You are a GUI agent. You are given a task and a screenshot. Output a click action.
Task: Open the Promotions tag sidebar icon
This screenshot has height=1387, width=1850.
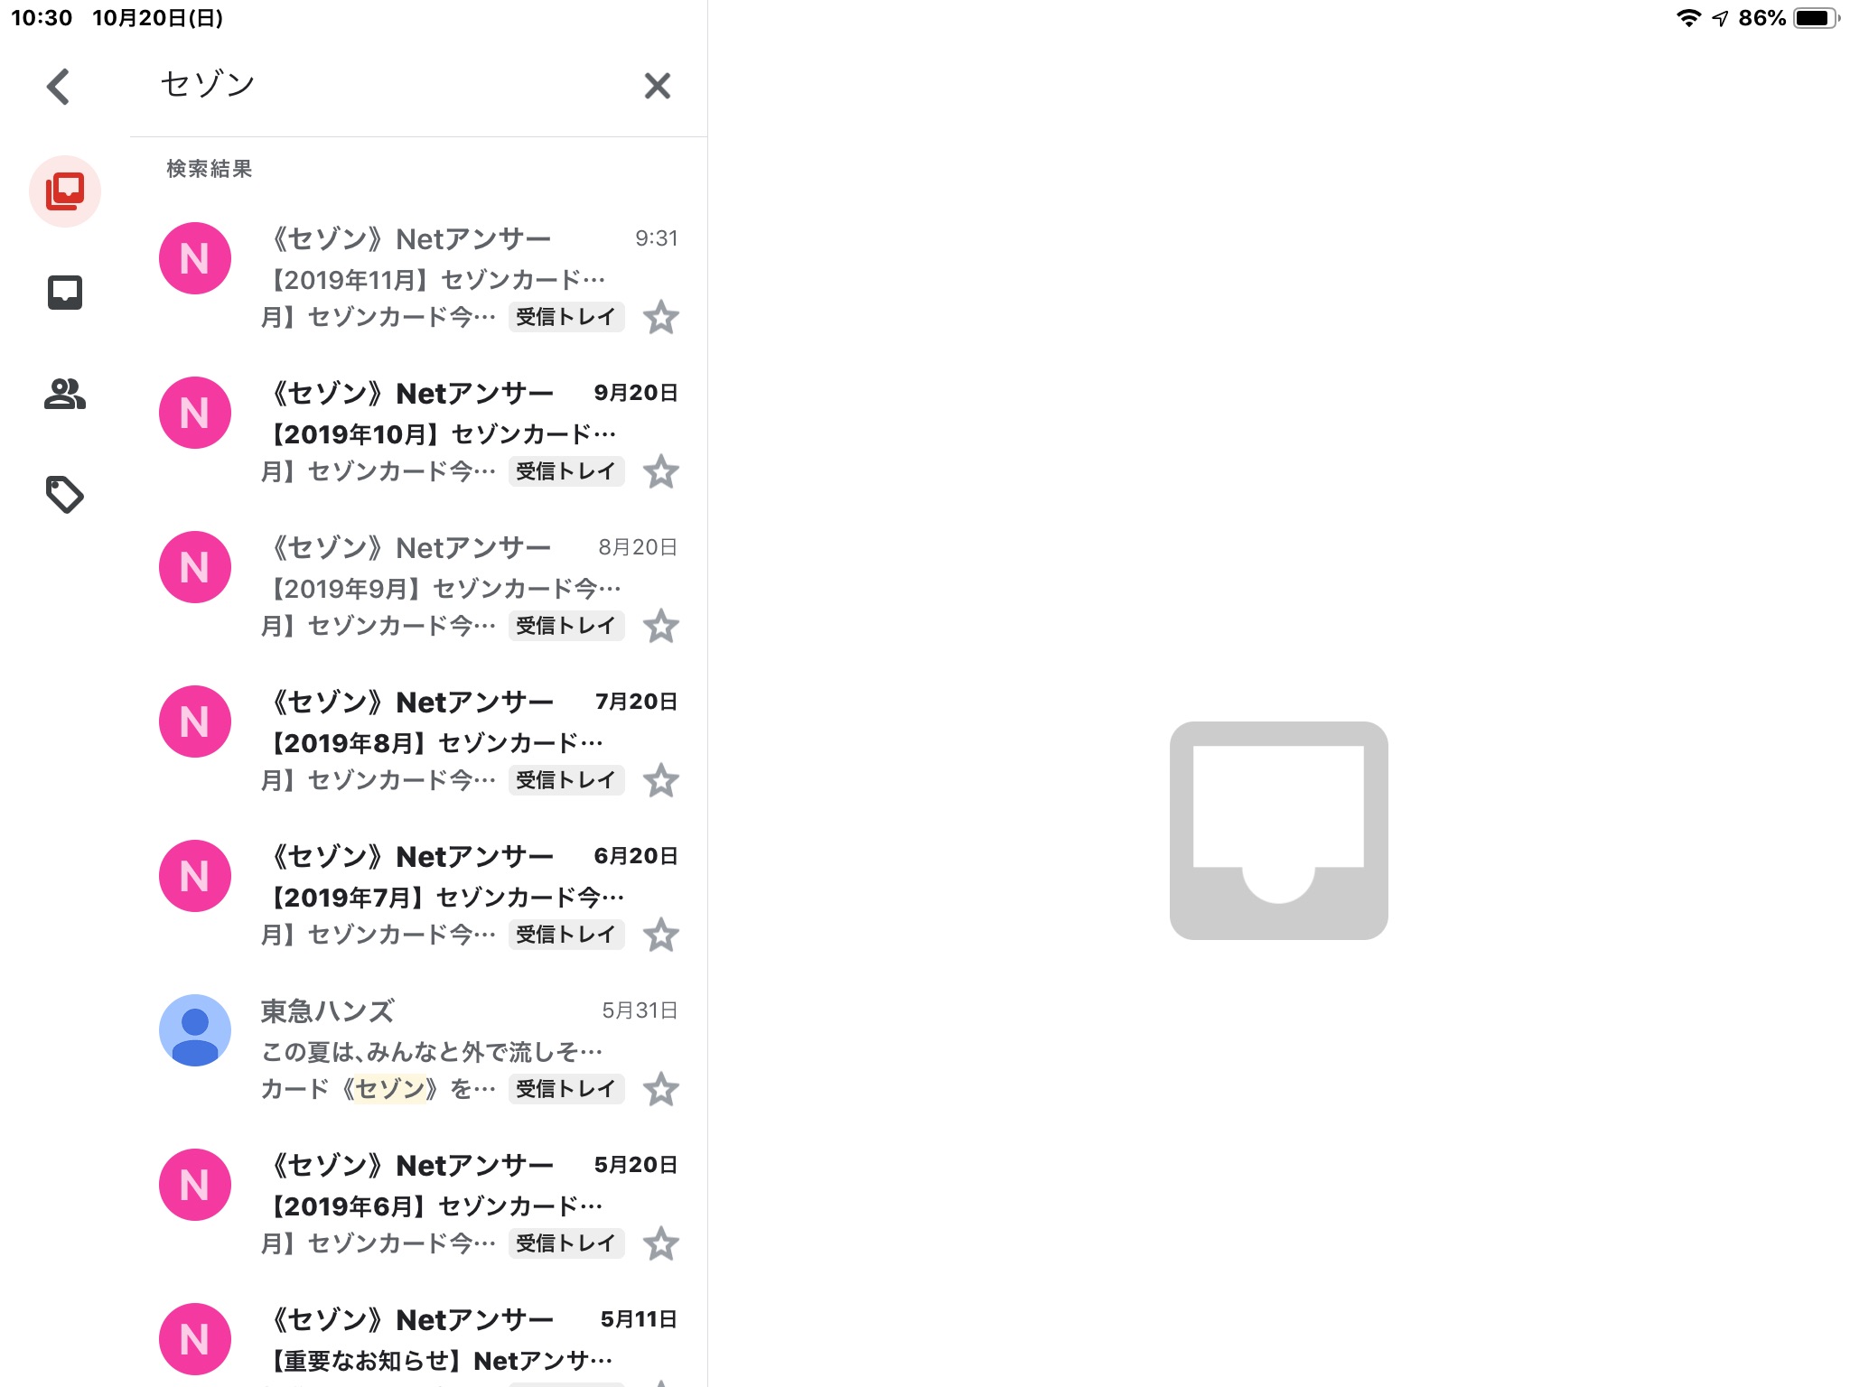coord(65,495)
